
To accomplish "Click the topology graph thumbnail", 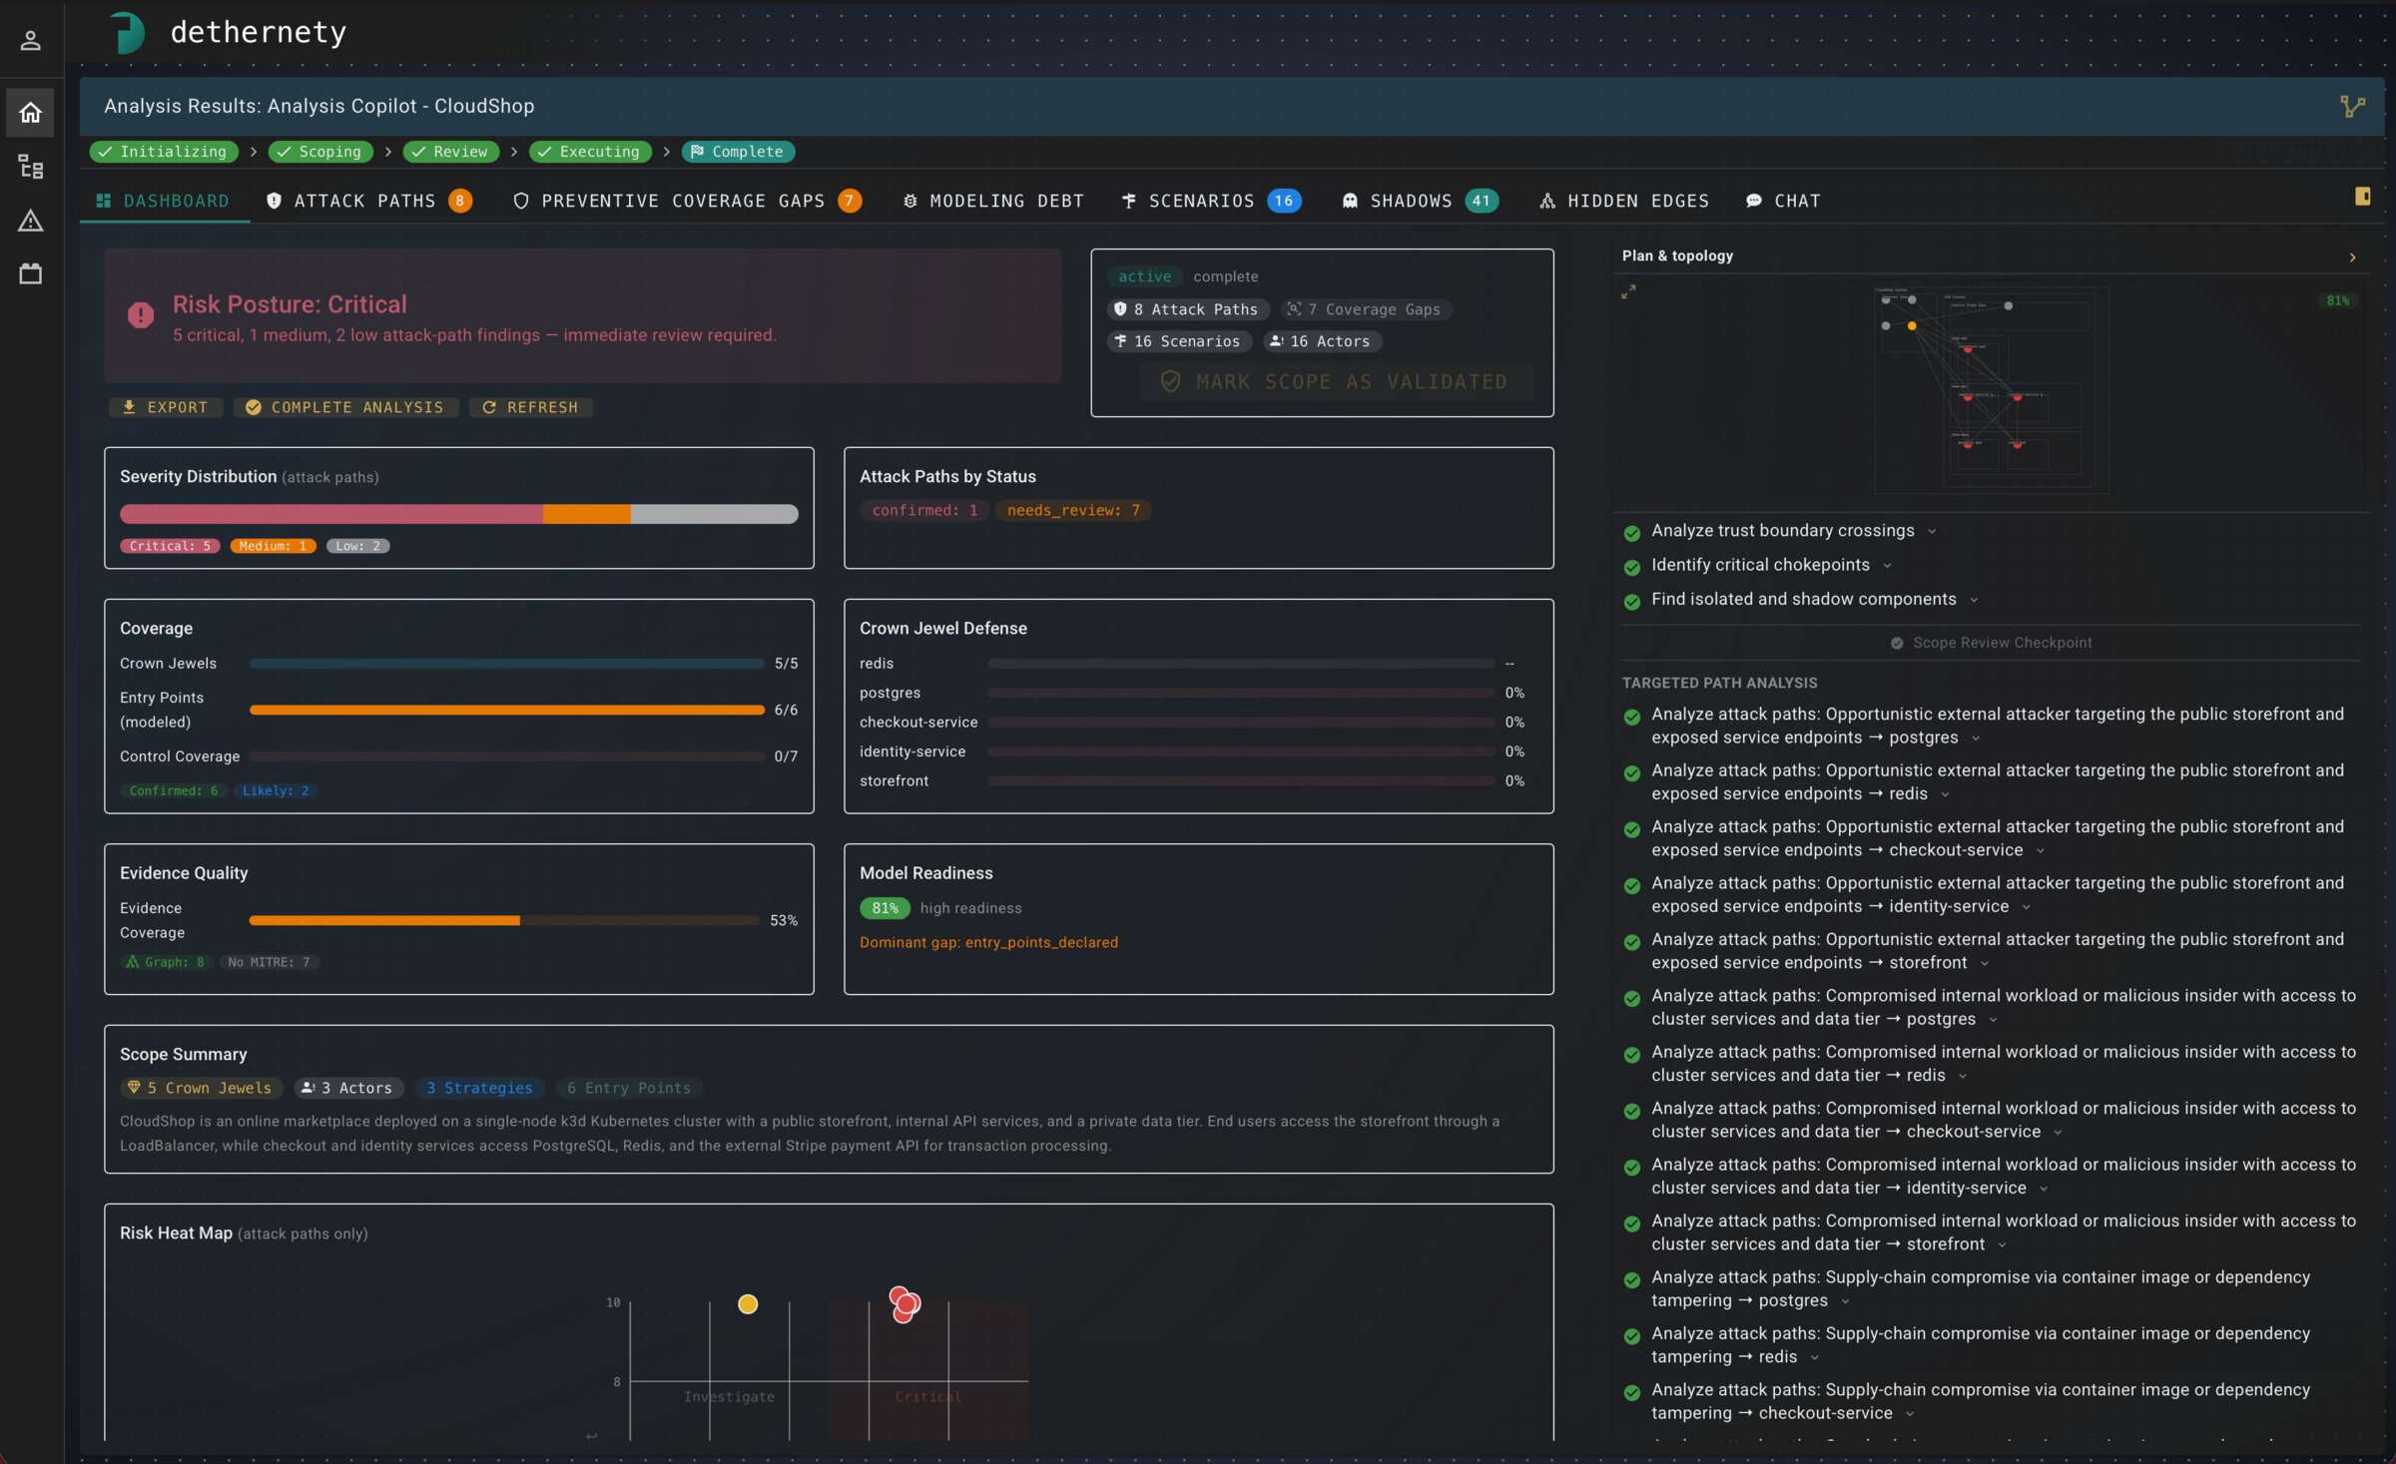I will click(x=1991, y=391).
